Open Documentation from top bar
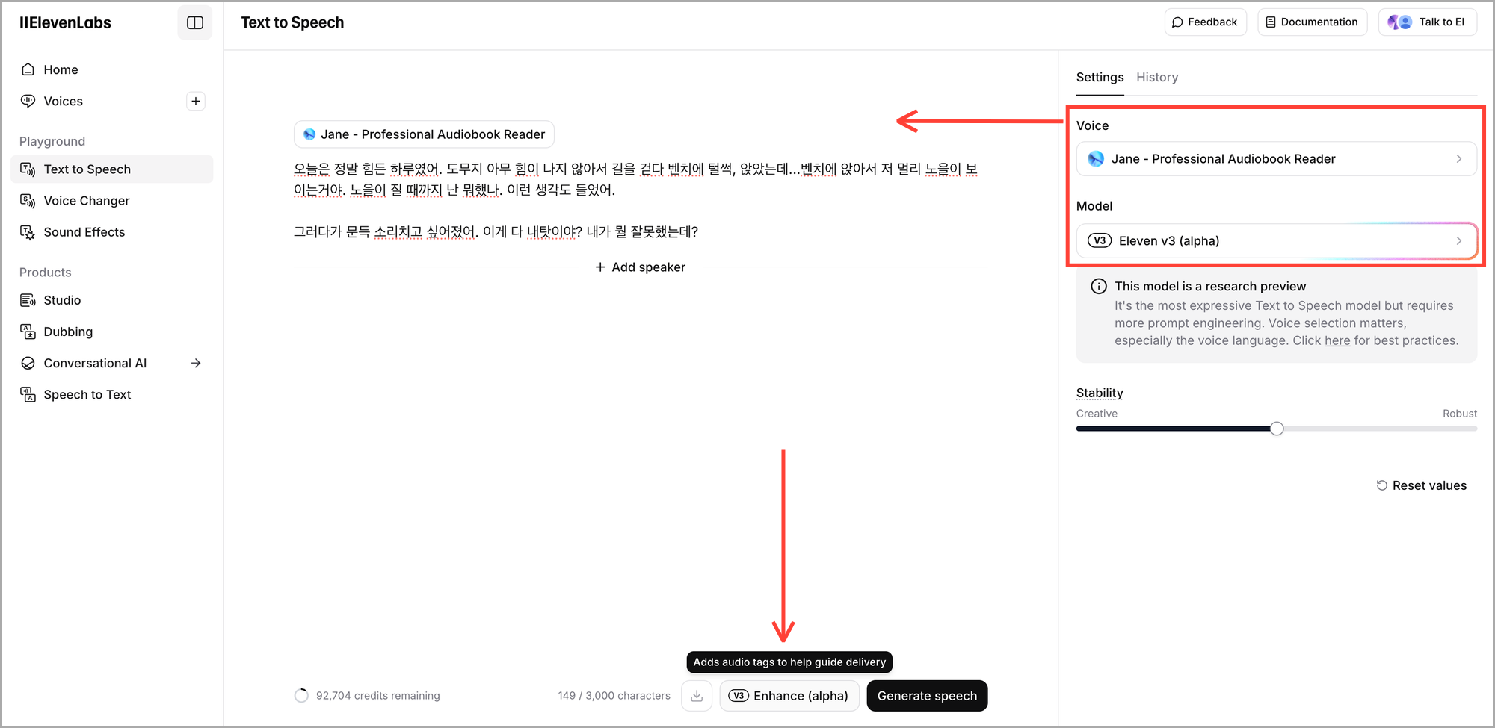 (1312, 22)
